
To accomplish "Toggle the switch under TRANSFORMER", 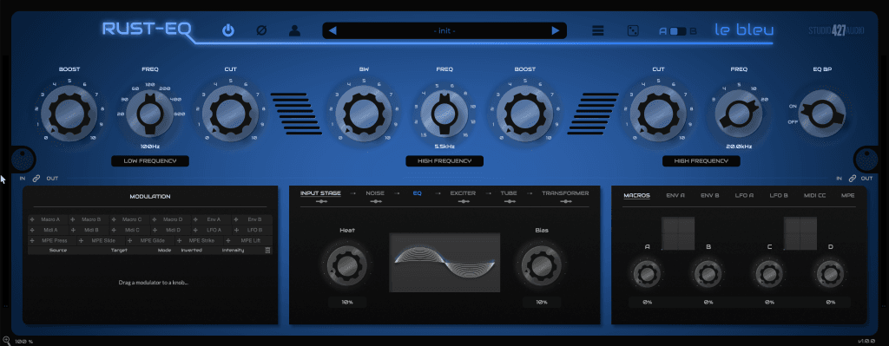I will (x=565, y=201).
